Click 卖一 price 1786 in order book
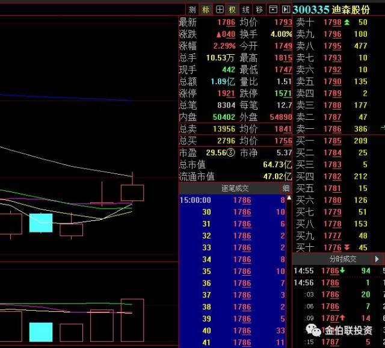 coord(332,129)
